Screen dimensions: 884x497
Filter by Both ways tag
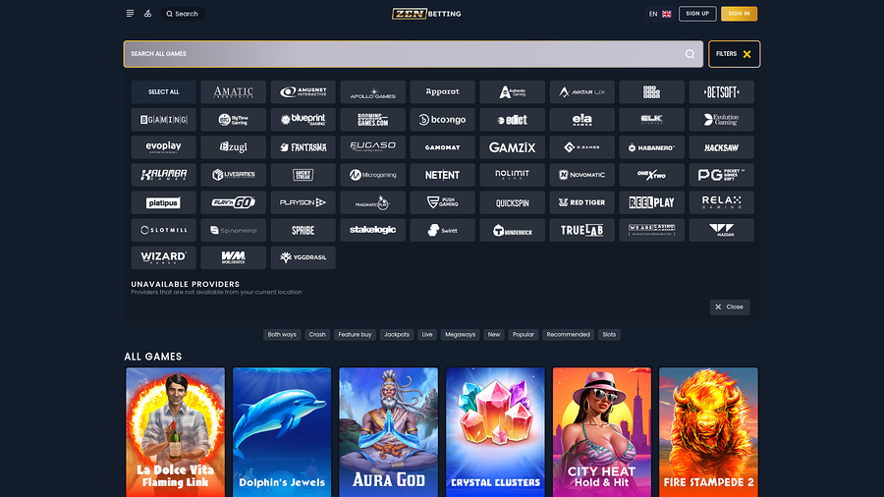(282, 335)
